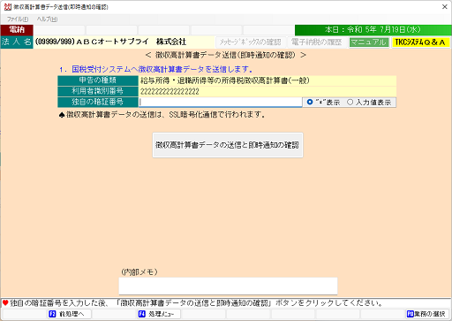Click the F10 key icon
452x321 pixels.
[411, 314]
